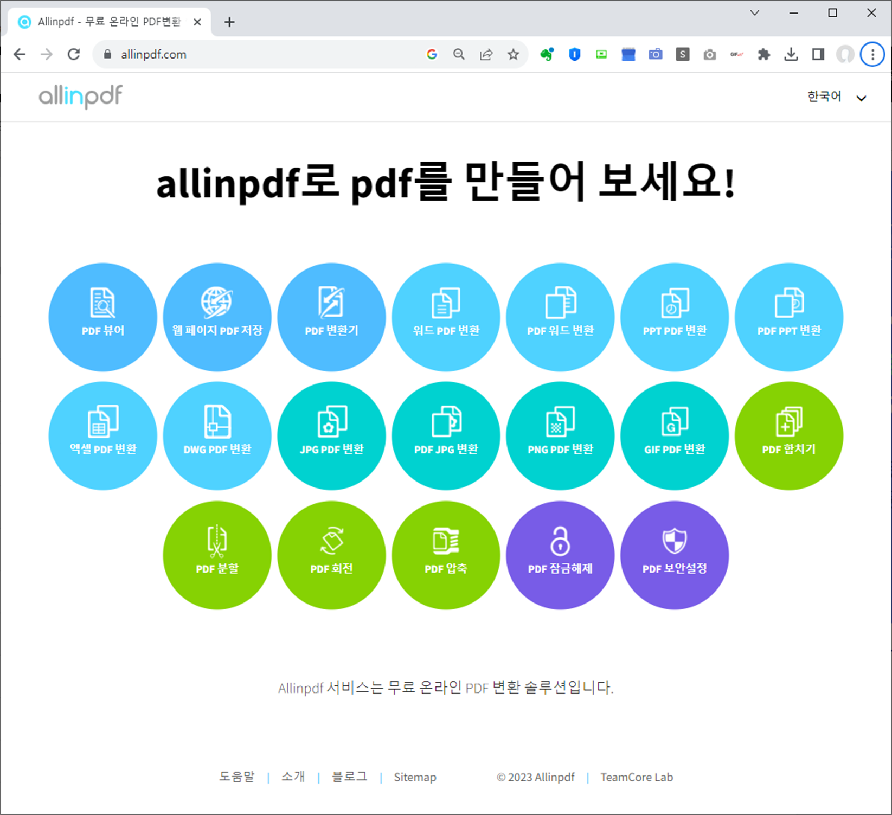The height and width of the screenshot is (815, 892).
Task: Open the TeamCore Lab link
Action: tap(637, 777)
